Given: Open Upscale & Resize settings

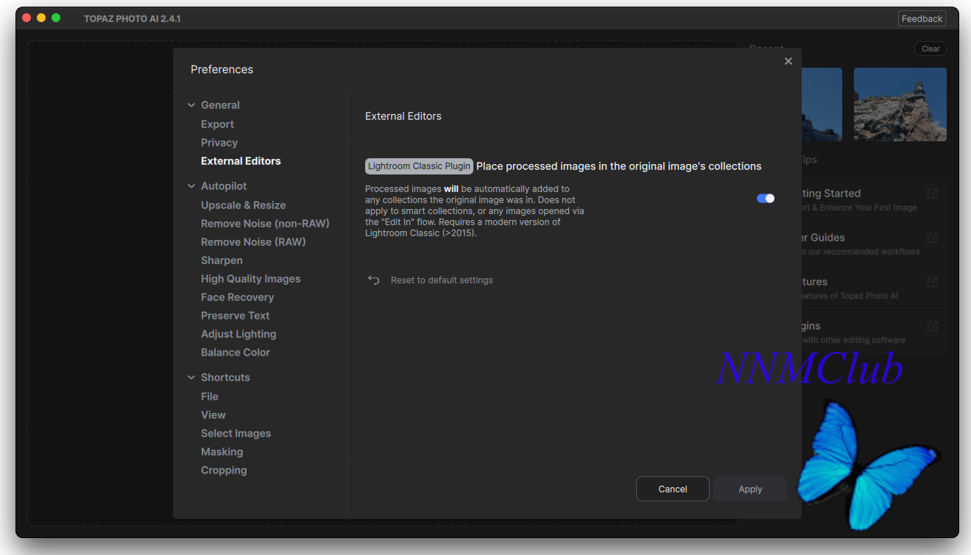Looking at the screenshot, I should point(243,205).
